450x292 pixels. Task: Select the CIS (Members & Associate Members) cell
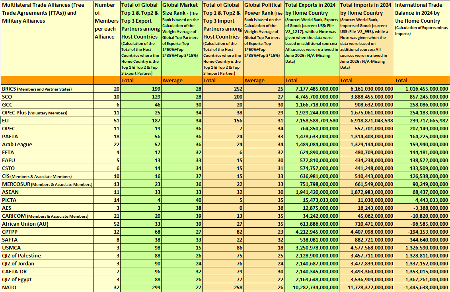47,176
